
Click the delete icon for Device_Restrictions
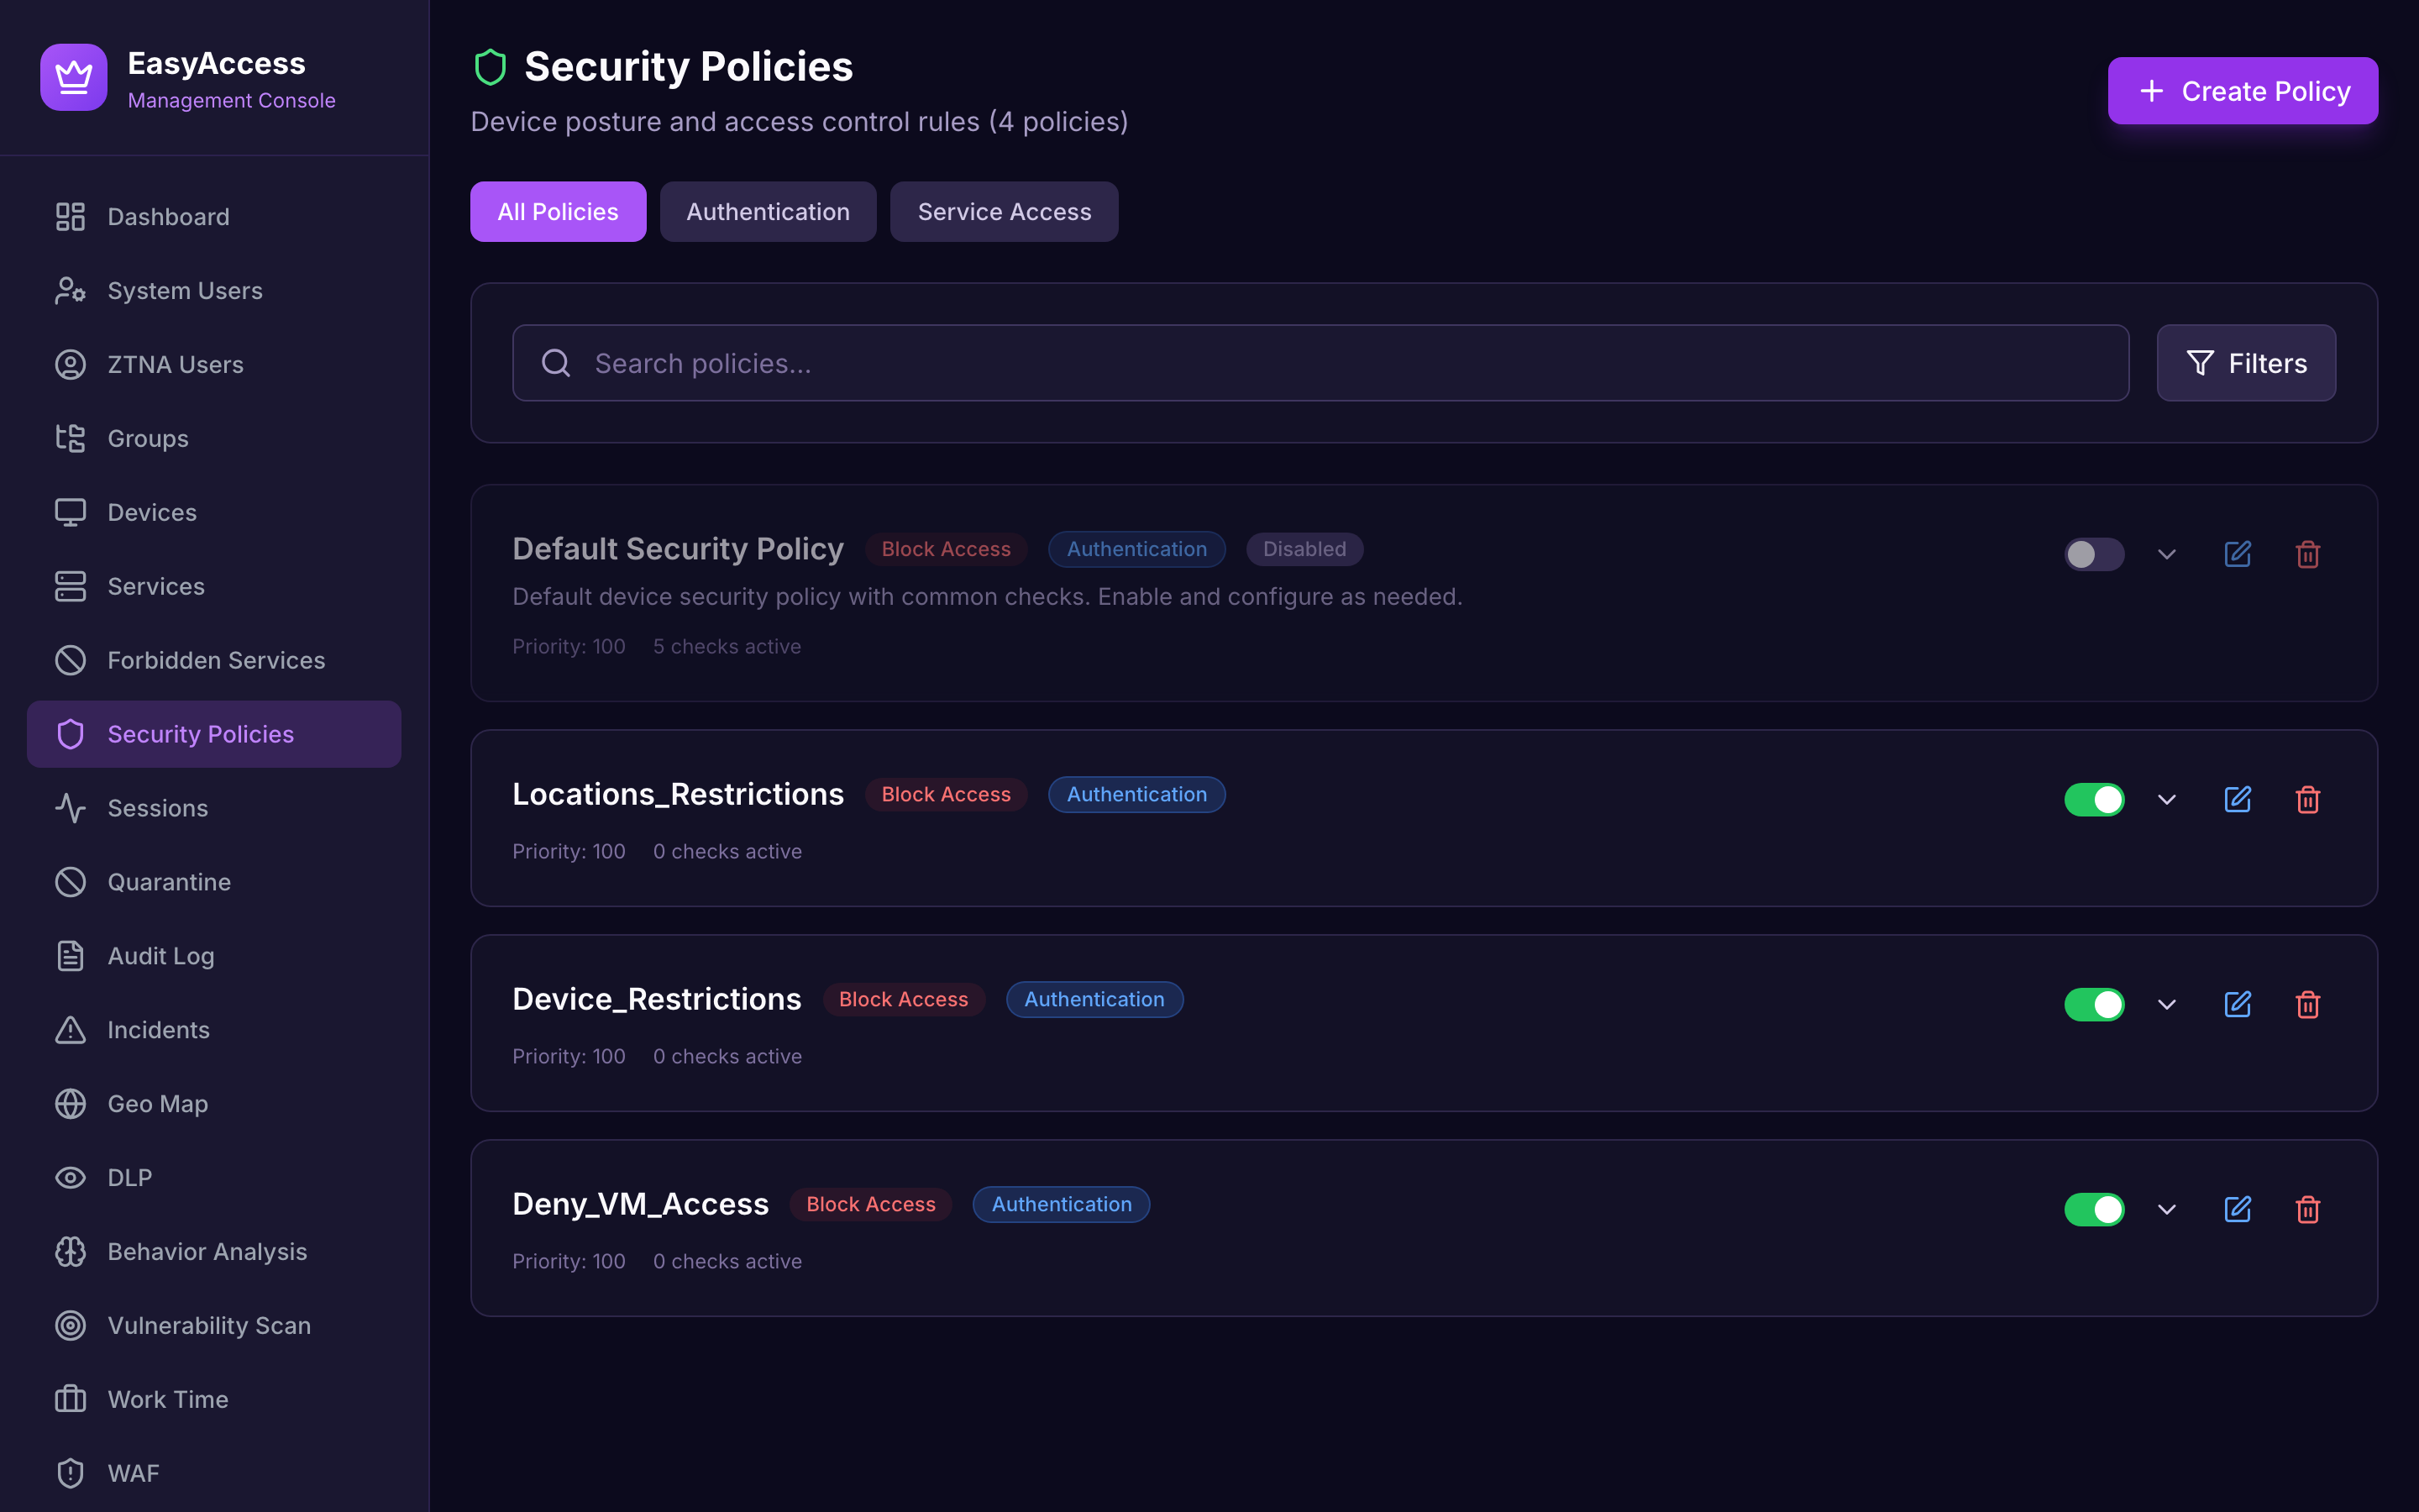pyautogui.click(x=2308, y=1004)
